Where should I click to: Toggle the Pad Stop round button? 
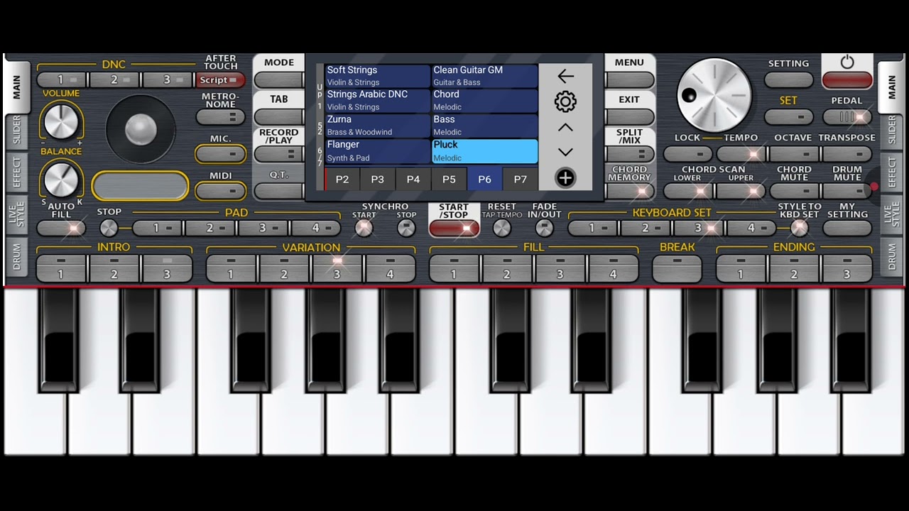coord(109,228)
